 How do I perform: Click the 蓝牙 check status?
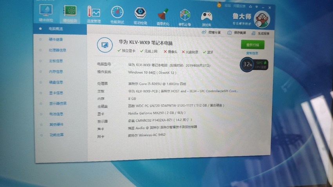(x=208, y=52)
